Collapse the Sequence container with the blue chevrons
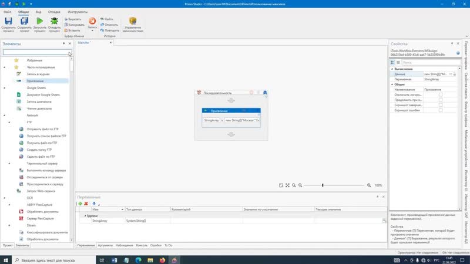The width and height of the screenshot is (470, 264). (265, 93)
